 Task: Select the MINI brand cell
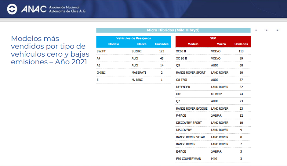coord(214,159)
